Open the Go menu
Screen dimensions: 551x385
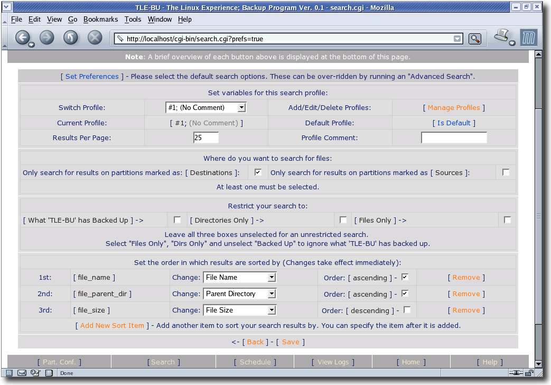click(x=73, y=20)
